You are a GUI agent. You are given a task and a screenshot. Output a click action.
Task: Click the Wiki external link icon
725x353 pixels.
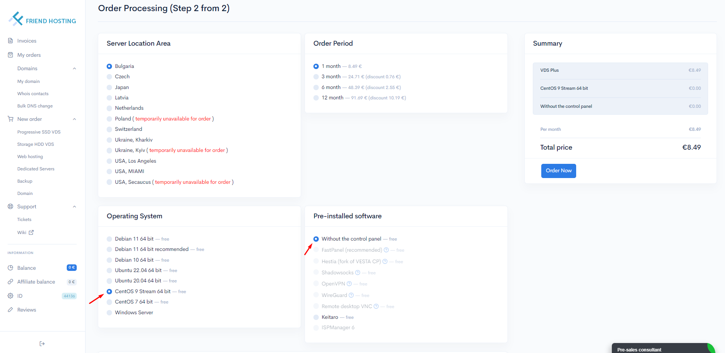(31, 233)
